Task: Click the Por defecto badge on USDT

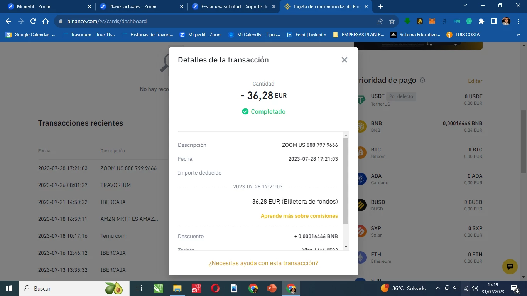Action: 401,96
